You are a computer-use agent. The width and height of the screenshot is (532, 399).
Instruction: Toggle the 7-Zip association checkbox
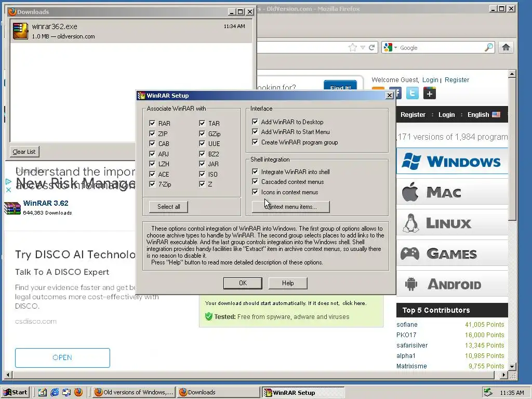coord(152,184)
